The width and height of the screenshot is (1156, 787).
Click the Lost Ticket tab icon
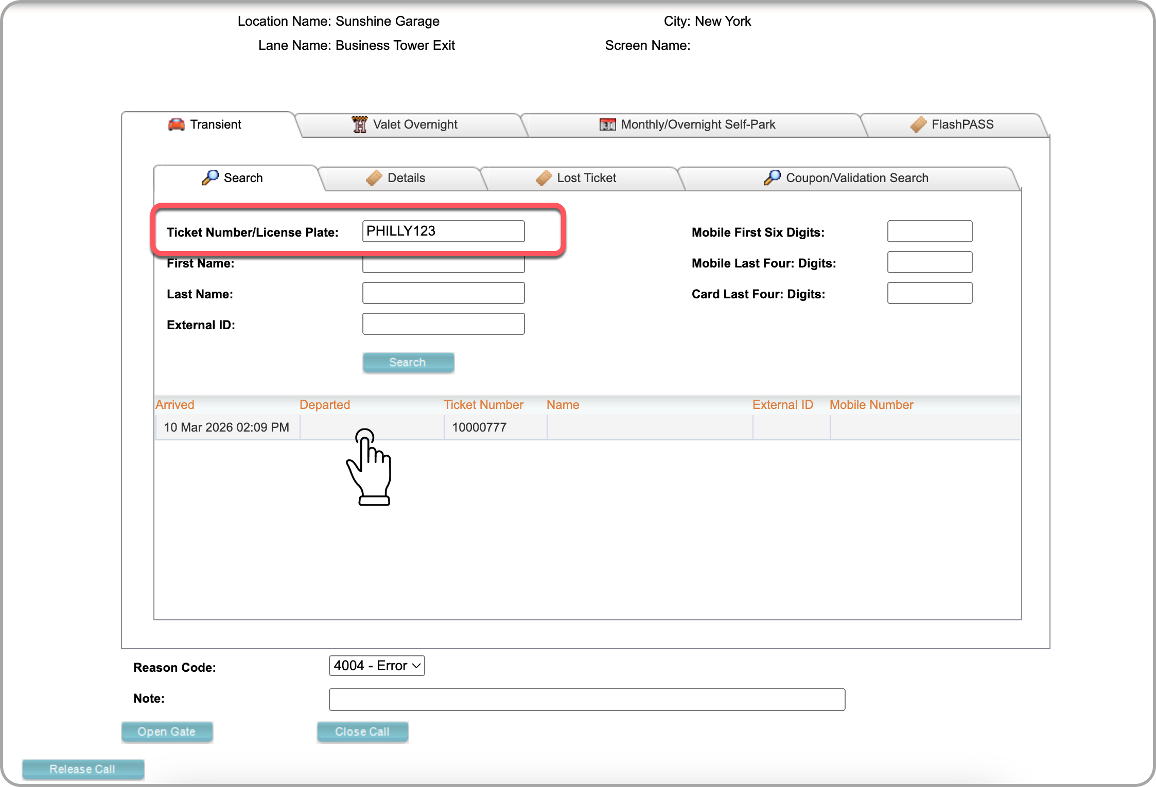tap(544, 178)
